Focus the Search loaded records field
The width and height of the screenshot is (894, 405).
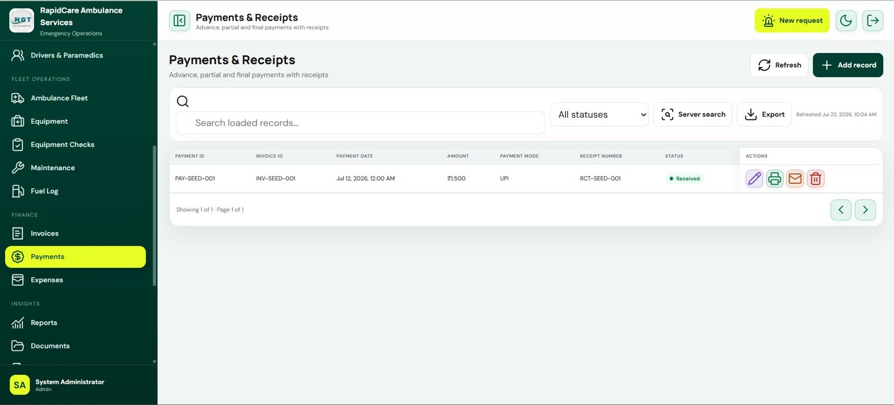(360, 123)
